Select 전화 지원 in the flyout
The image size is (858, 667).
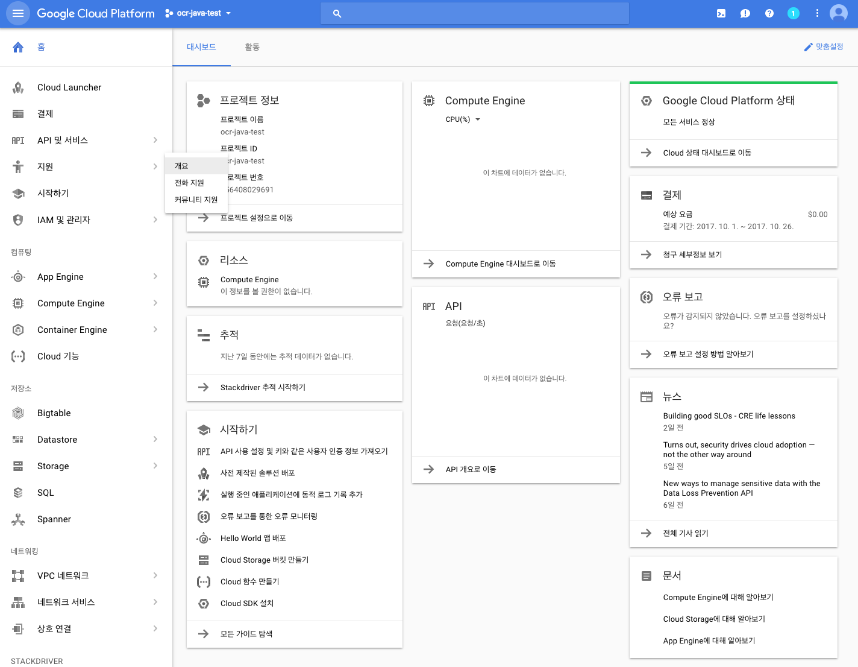click(x=196, y=183)
